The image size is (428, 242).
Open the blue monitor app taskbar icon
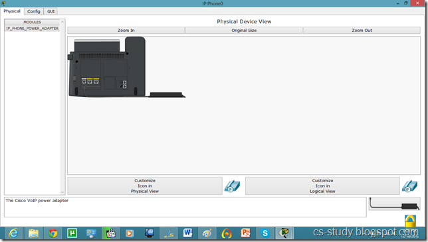pos(150,233)
